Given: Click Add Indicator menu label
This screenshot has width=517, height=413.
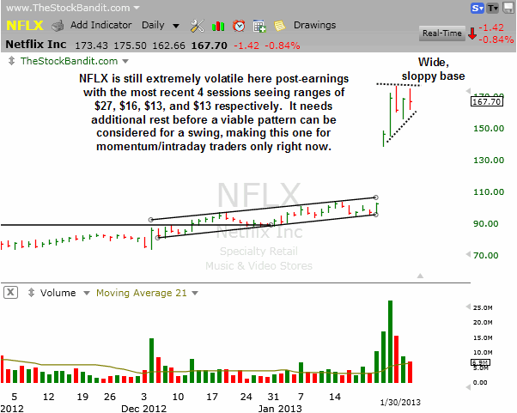Looking at the screenshot, I should tap(101, 26).
